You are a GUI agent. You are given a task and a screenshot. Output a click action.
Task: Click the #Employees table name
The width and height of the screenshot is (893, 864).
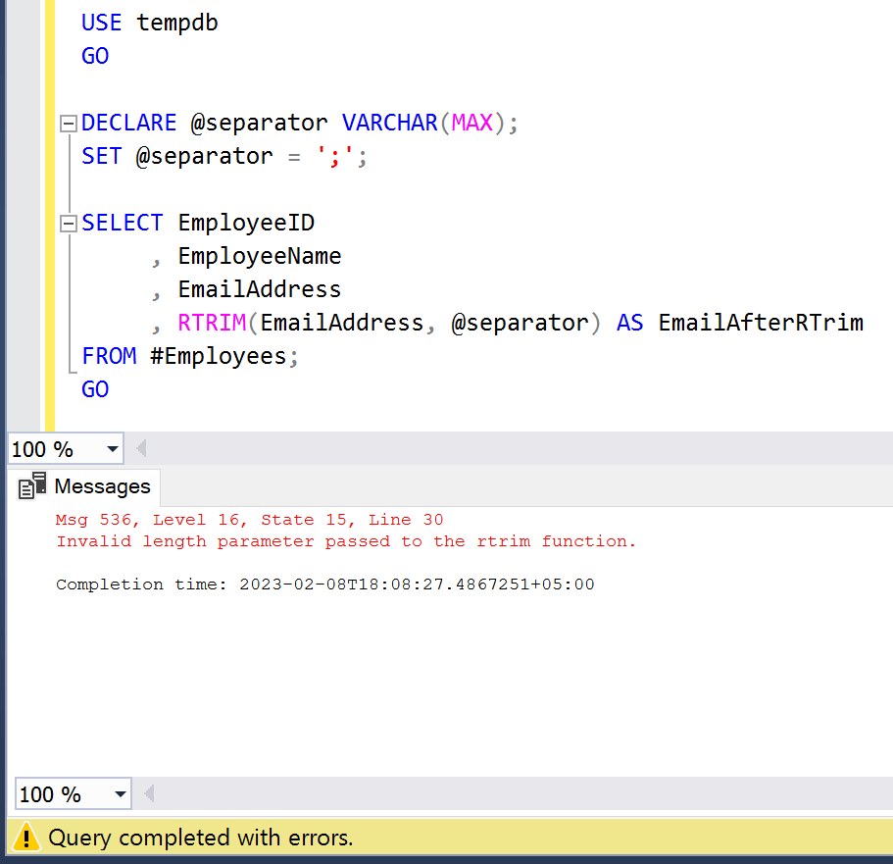click(x=220, y=356)
